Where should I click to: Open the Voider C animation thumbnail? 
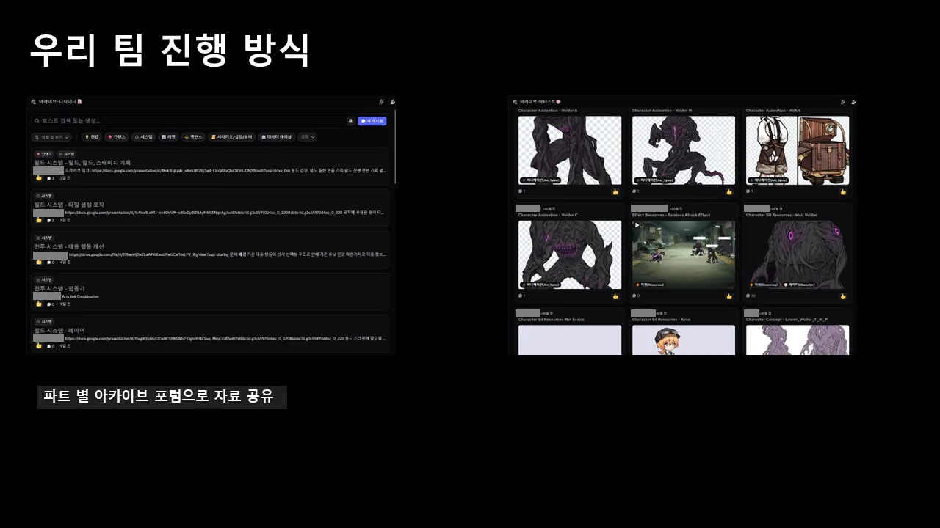[570, 254]
